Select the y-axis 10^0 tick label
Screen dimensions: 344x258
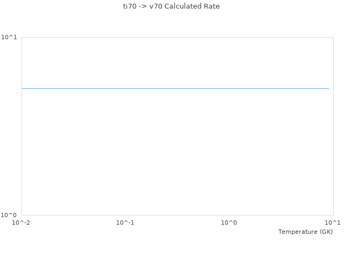pos(10,215)
